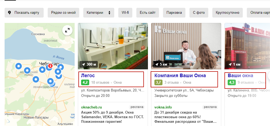270x126 pixels.
Task: Visit the oknacheb.ru ad link
Action: pos(91,107)
